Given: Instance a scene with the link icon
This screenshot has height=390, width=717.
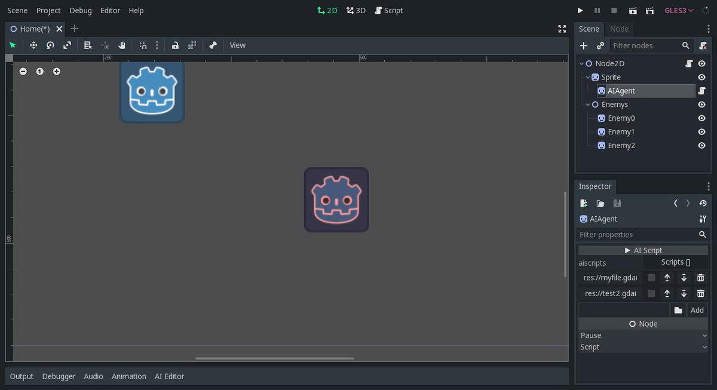Looking at the screenshot, I should pyautogui.click(x=600, y=45).
